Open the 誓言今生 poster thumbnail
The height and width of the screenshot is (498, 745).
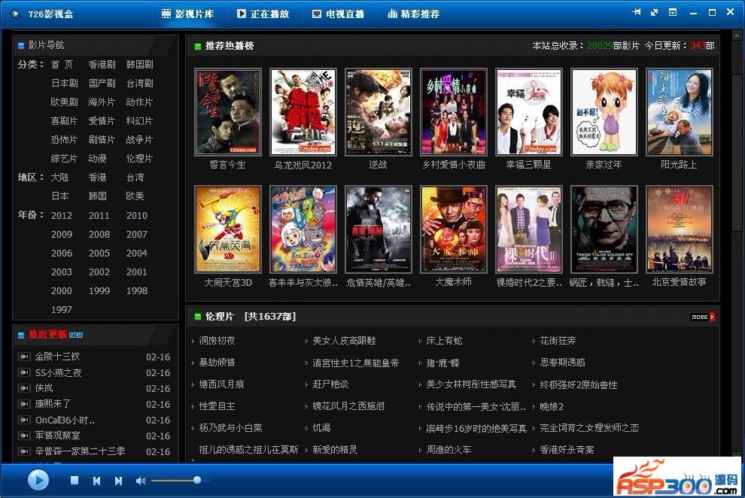[x=227, y=112]
